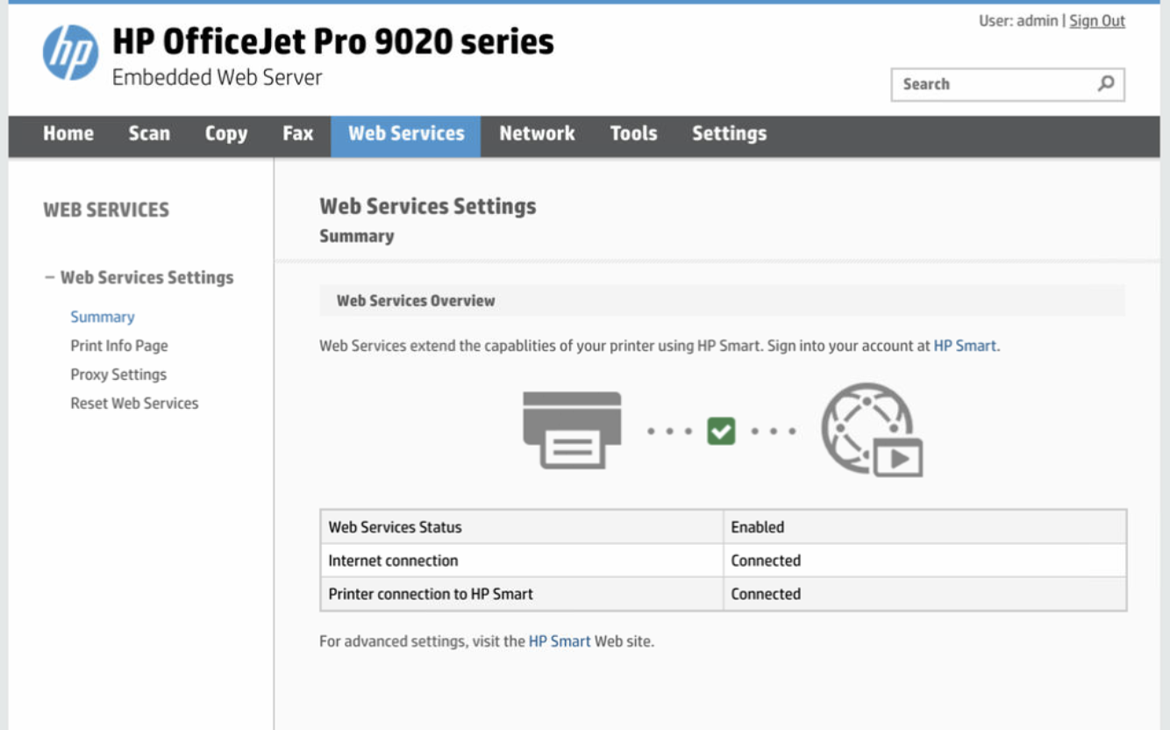
Task: Click the green checkmark connection status icon
Action: click(x=721, y=431)
